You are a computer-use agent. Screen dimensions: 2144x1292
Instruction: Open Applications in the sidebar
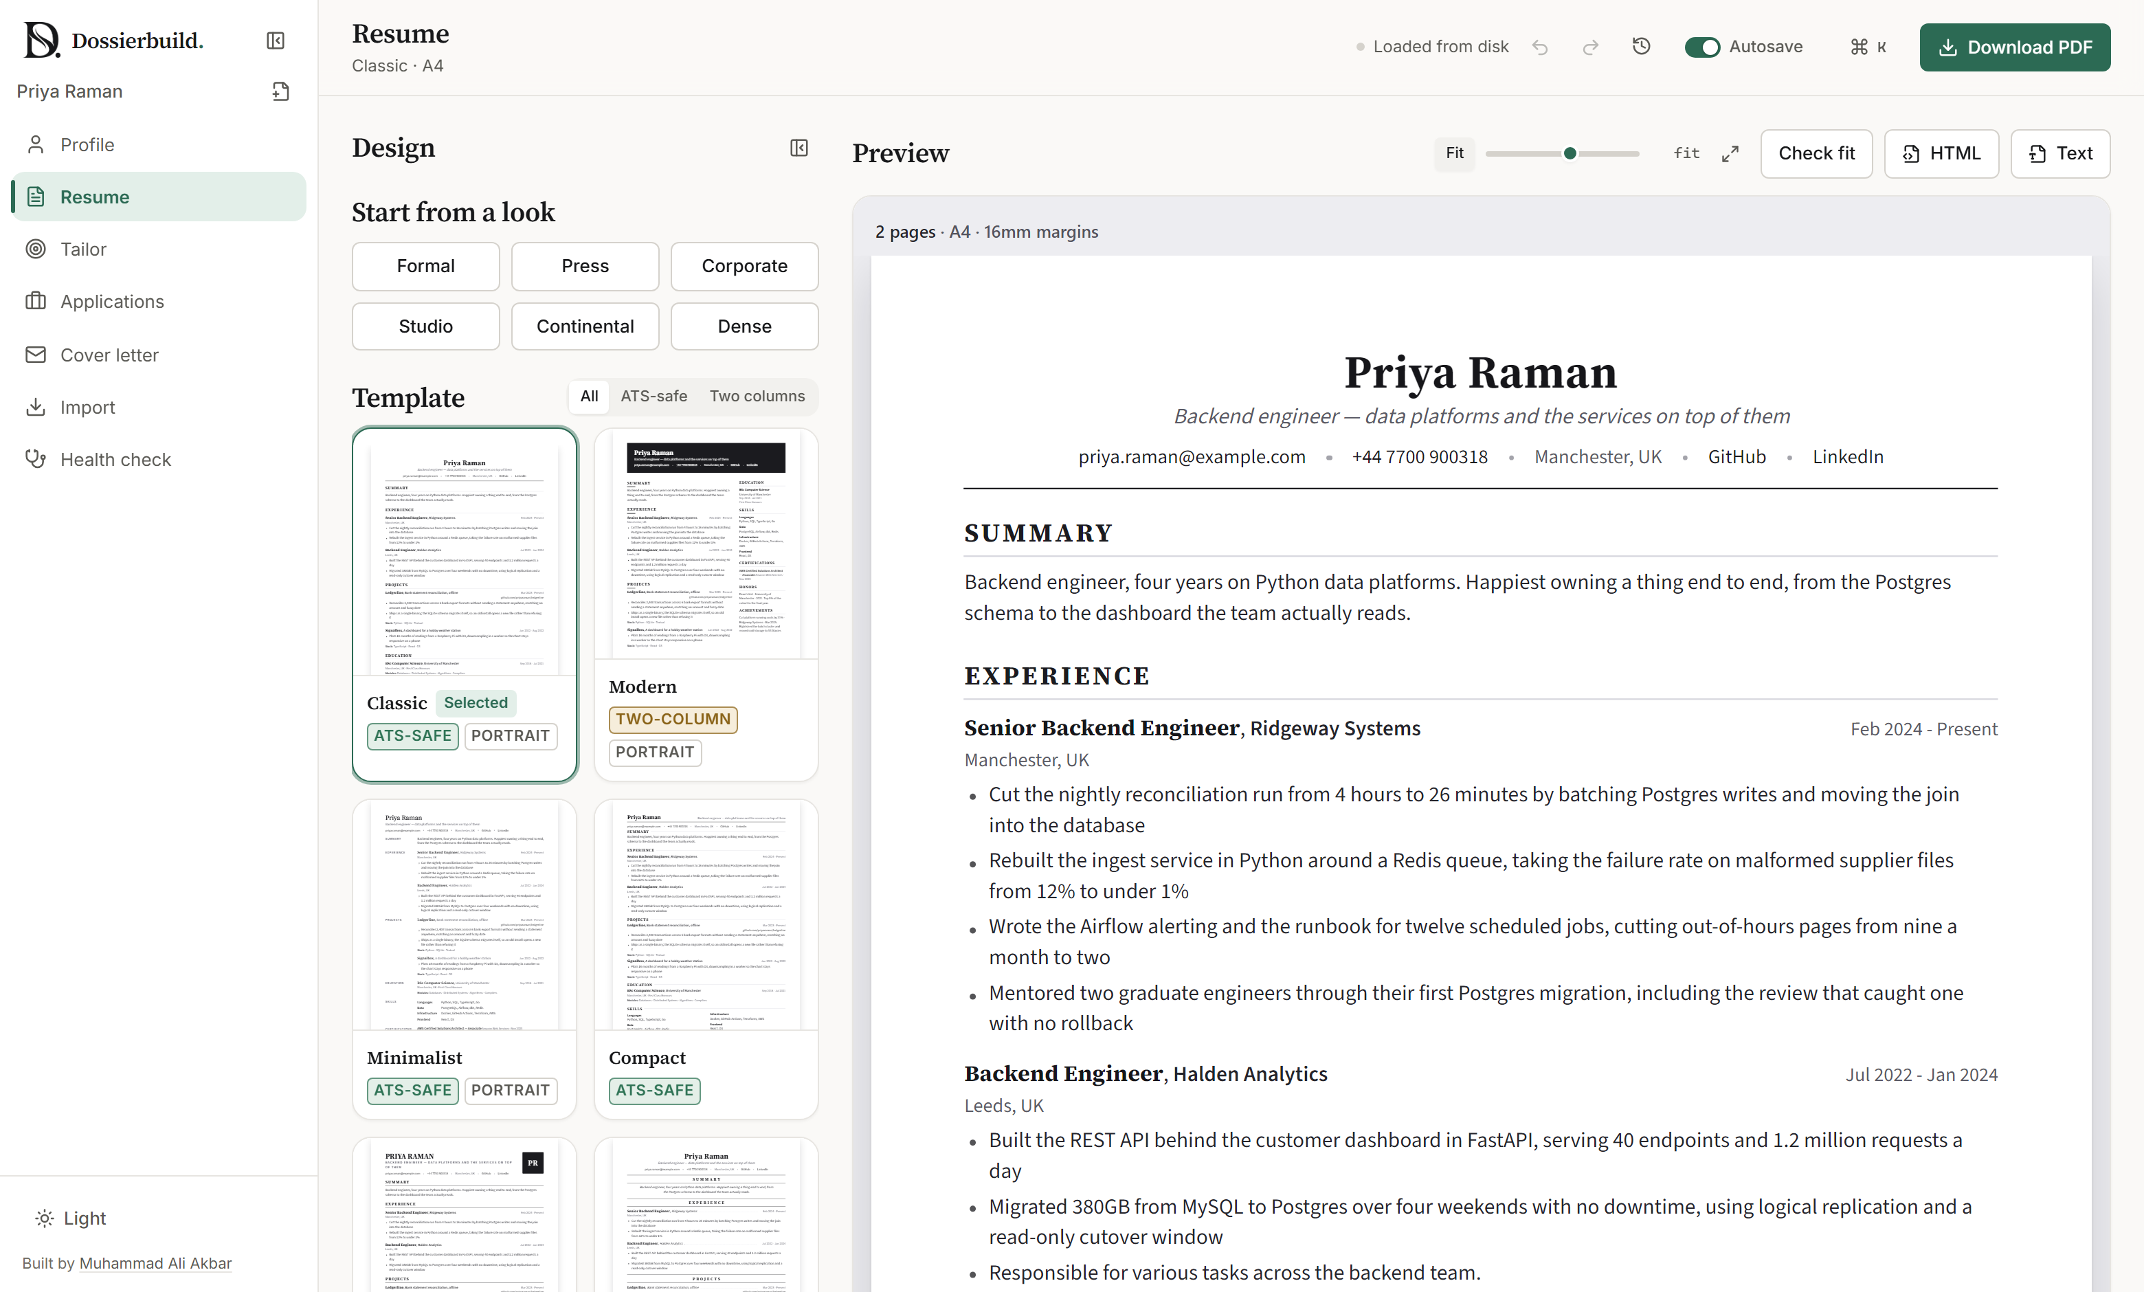pyautogui.click(x=158, y=301)
